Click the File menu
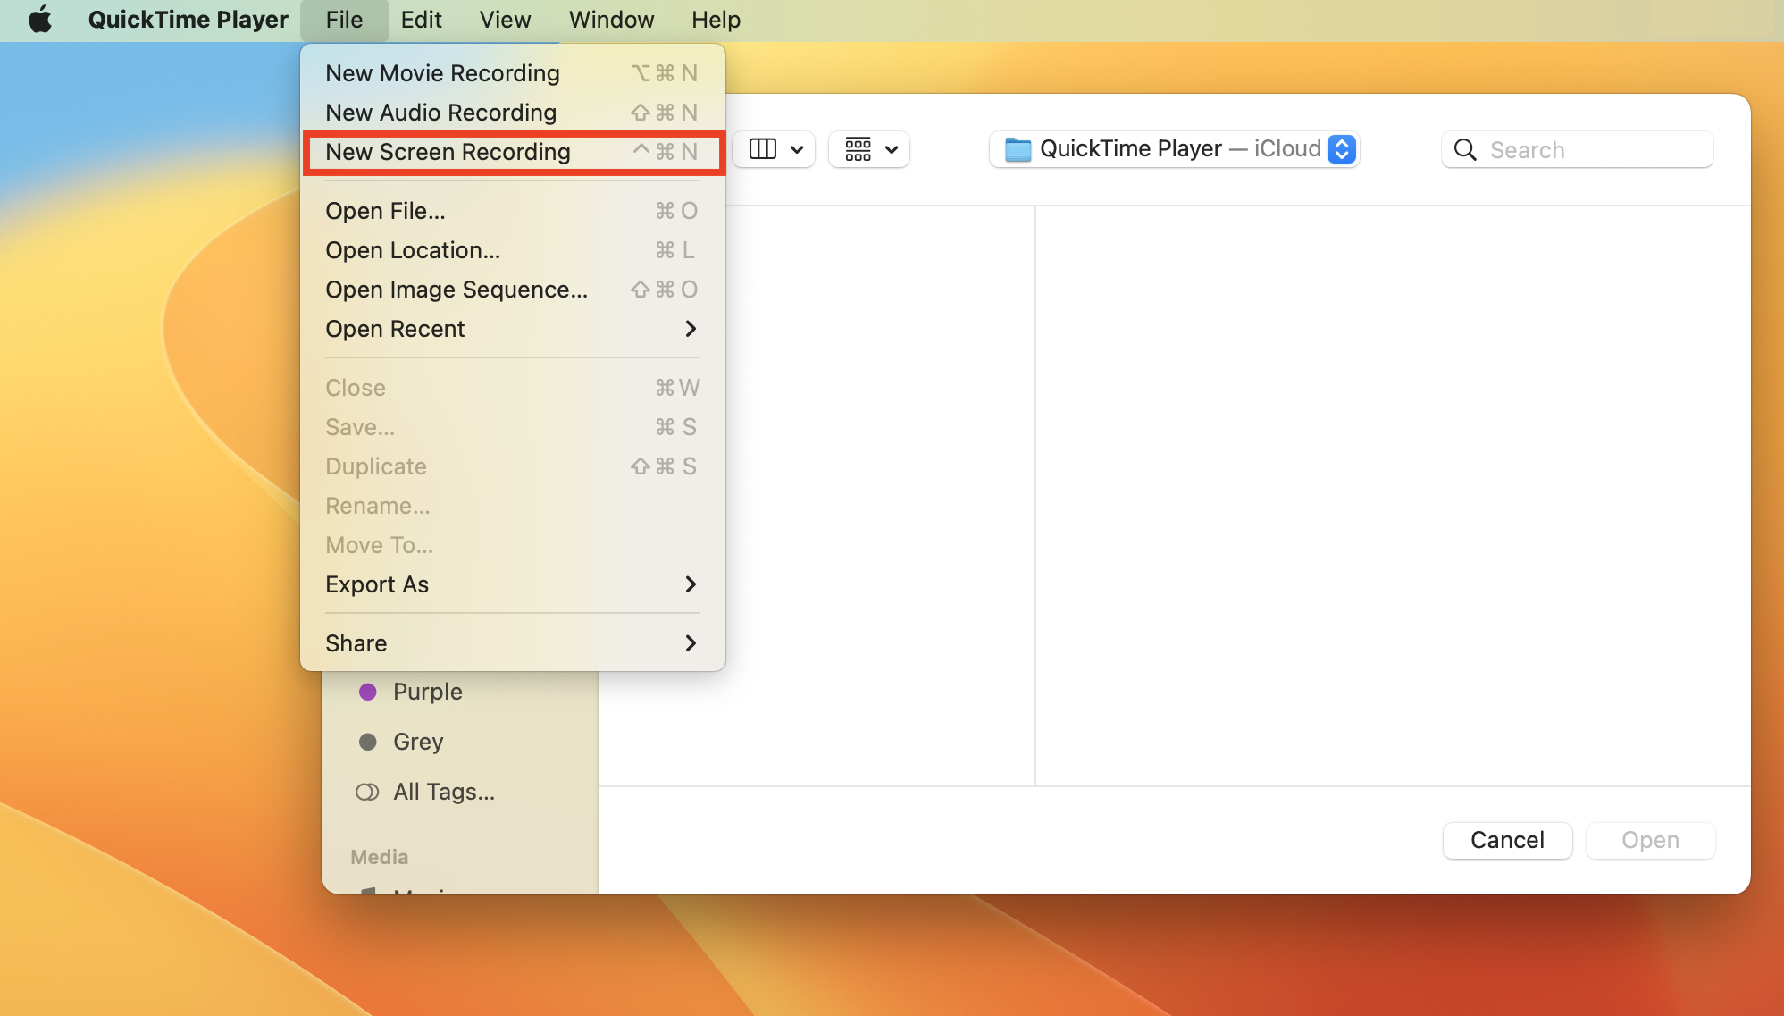Screen dimensions: 1784x1016 (343, 20)
